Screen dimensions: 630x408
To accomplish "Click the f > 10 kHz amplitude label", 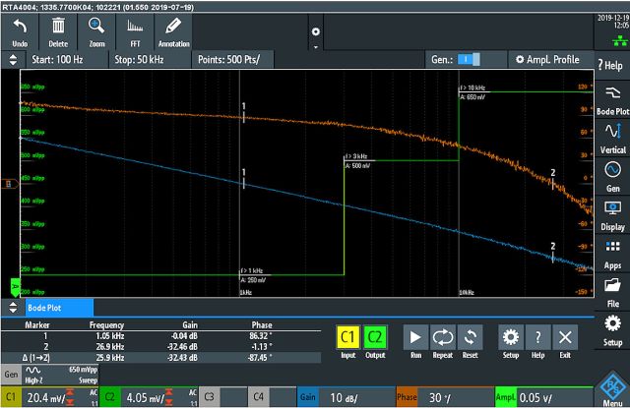I will [472, 92].
